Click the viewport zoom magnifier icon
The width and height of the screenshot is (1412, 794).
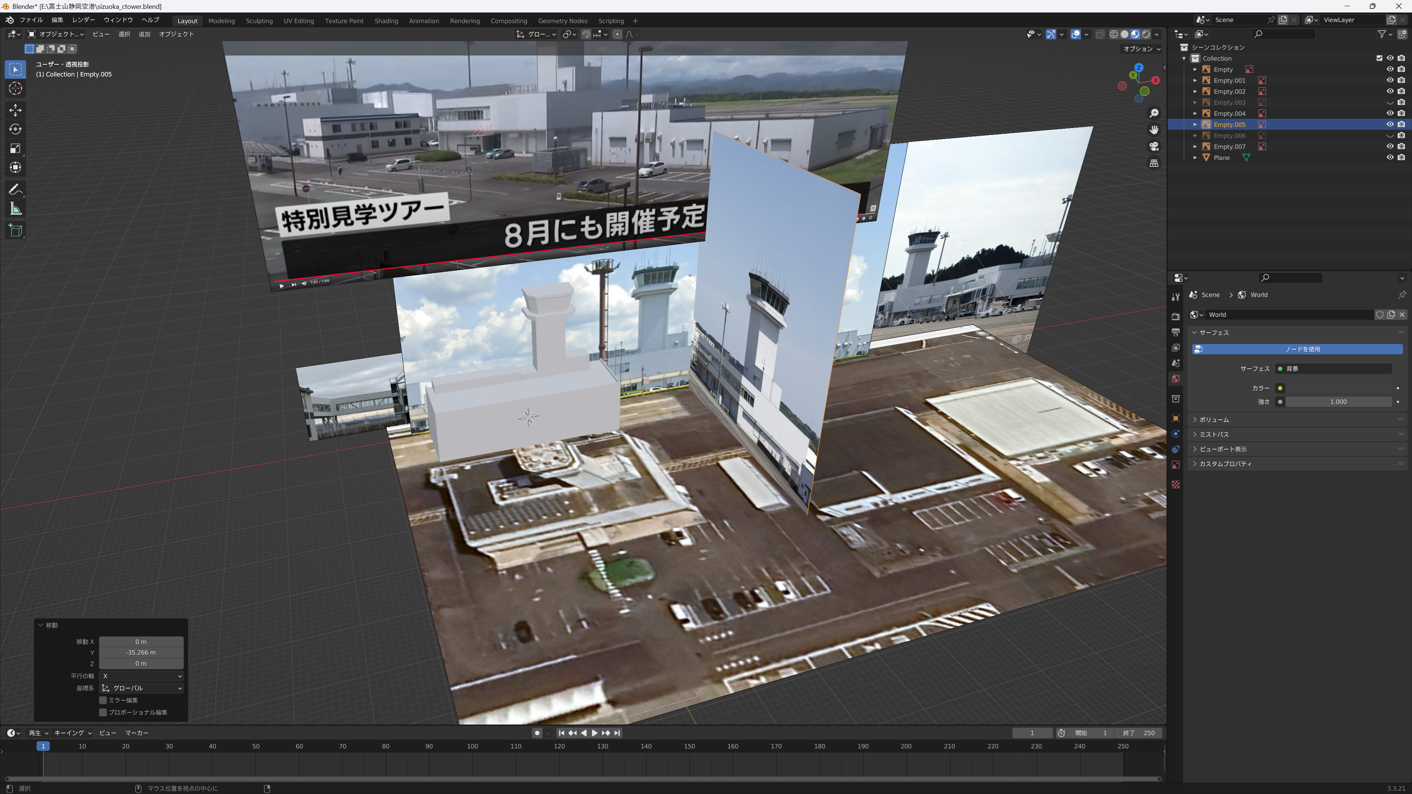pos(1154,113)
